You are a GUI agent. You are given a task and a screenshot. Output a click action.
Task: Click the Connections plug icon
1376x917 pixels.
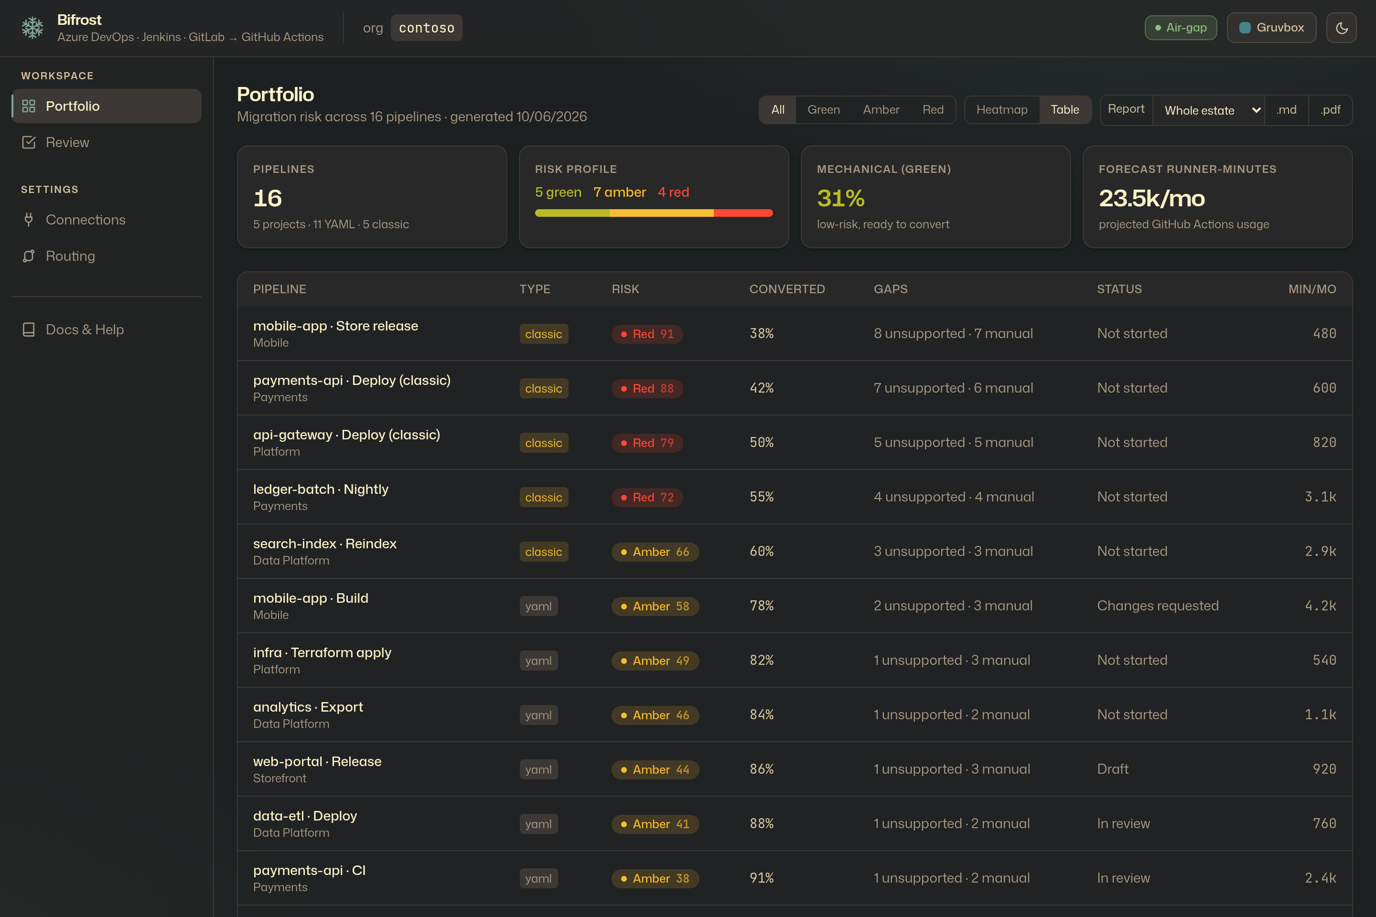(29, 219)
